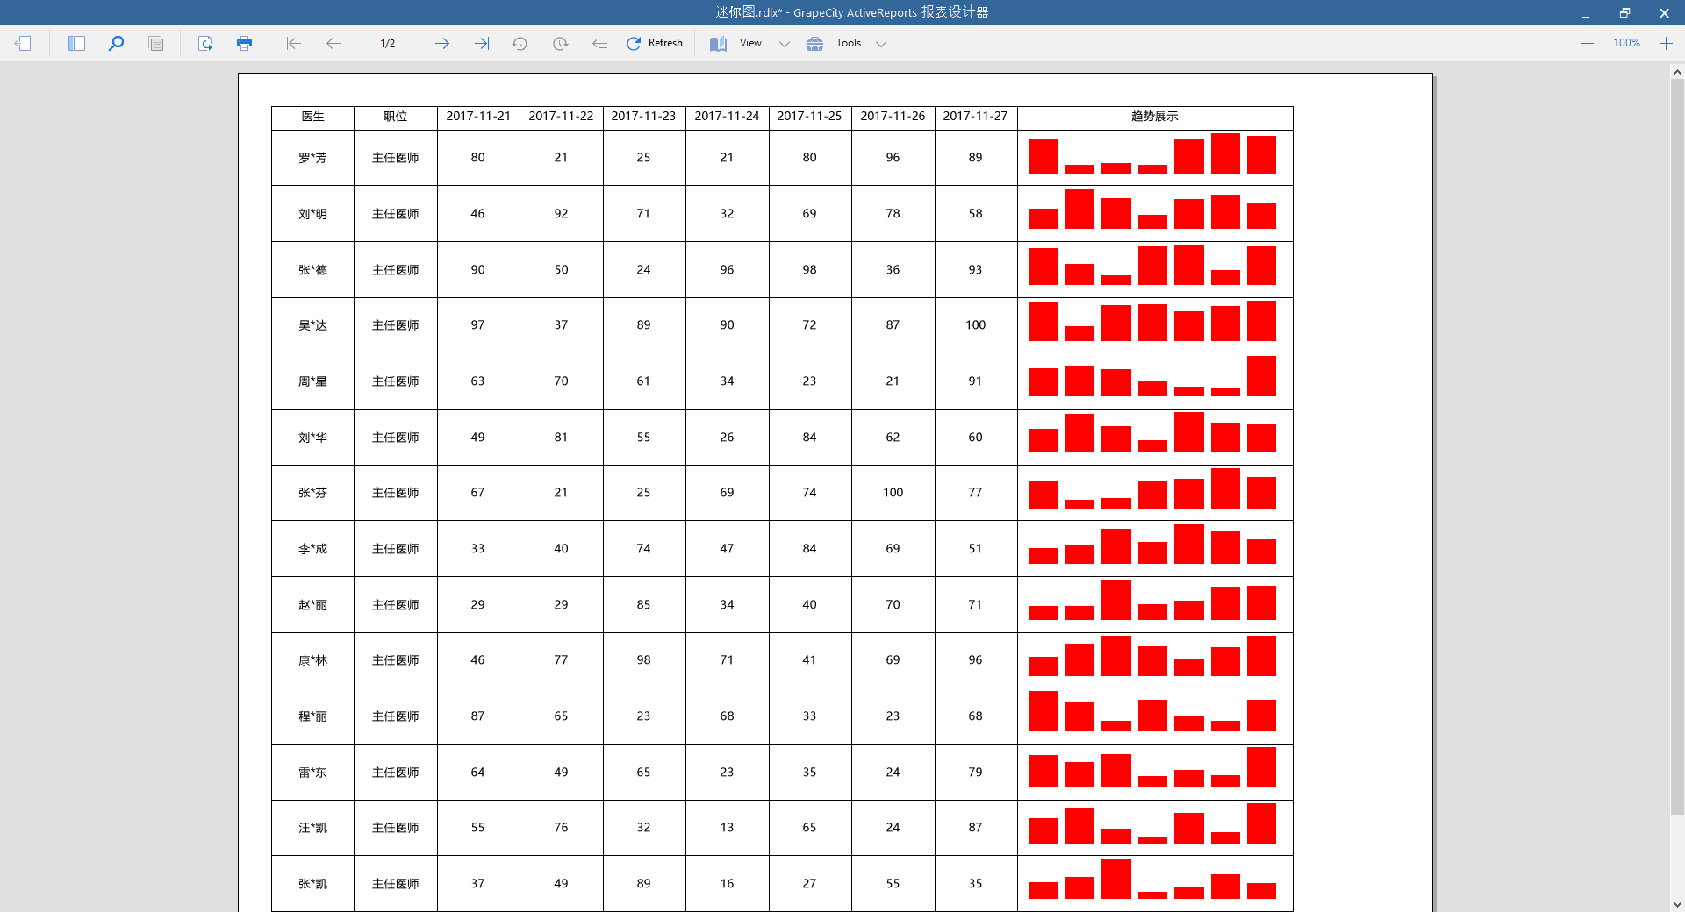Screen dimensions: 1685x912
Task: Select the doctor name 张*德
Action: 312,270
